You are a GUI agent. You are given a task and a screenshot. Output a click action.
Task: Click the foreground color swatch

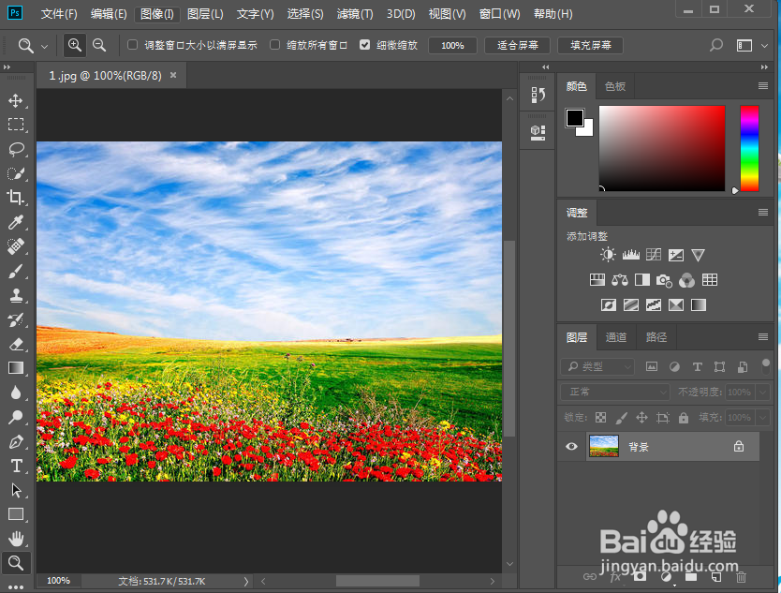coord(574,118)
